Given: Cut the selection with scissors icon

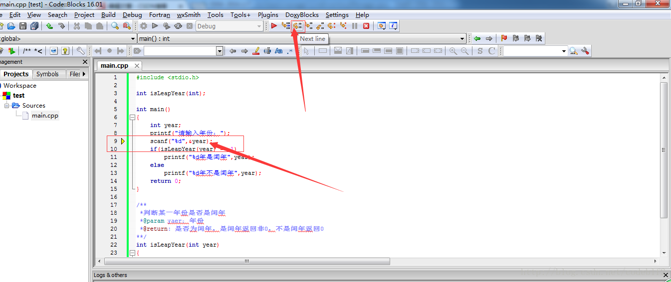Looking at the screenshot, I should (77, 26).
